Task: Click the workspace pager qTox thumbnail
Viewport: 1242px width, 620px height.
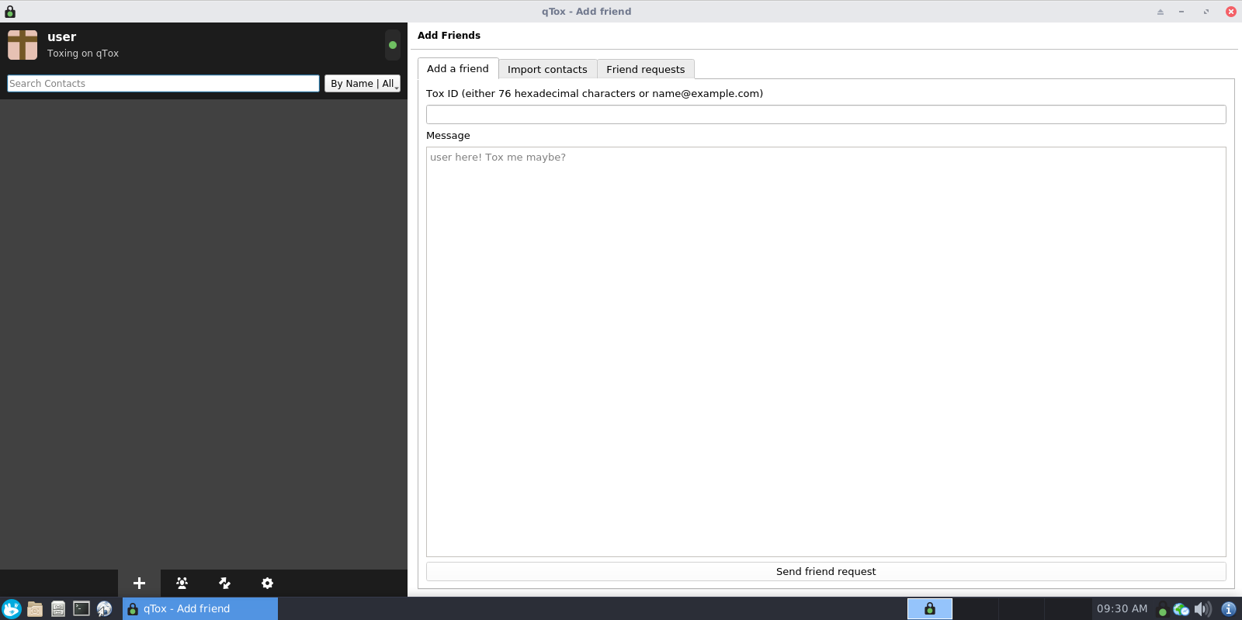Action: click(x=930, y=608)
